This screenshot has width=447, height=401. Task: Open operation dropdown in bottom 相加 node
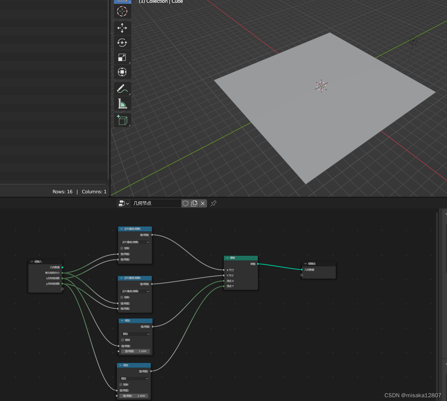(x=134, y=378)
